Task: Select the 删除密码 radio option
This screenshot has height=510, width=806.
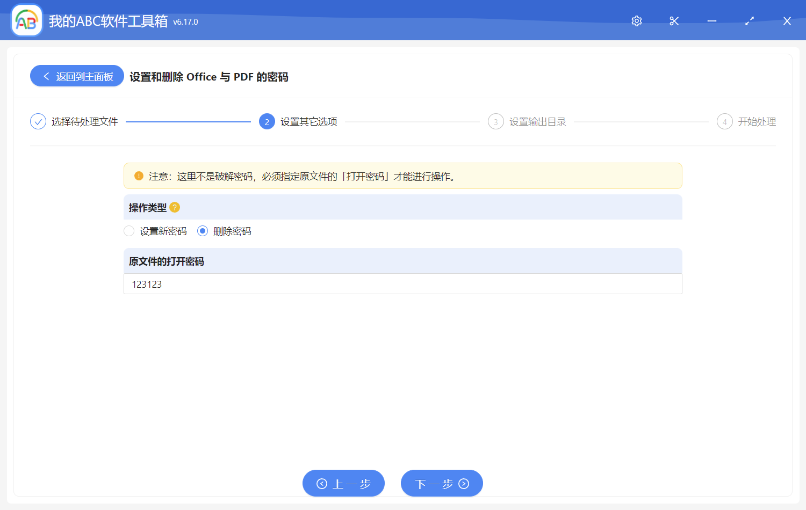Action: (202, 231)
